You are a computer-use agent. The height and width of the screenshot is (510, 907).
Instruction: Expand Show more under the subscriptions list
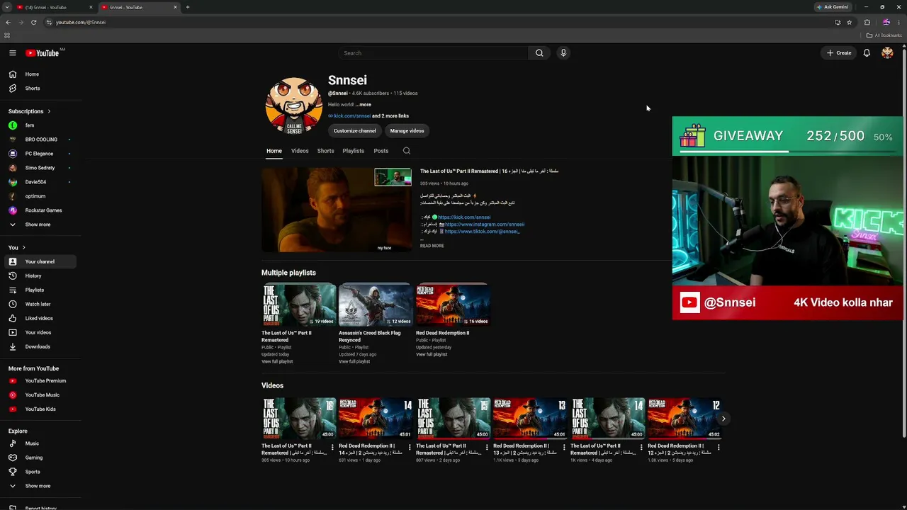[39, 225]
